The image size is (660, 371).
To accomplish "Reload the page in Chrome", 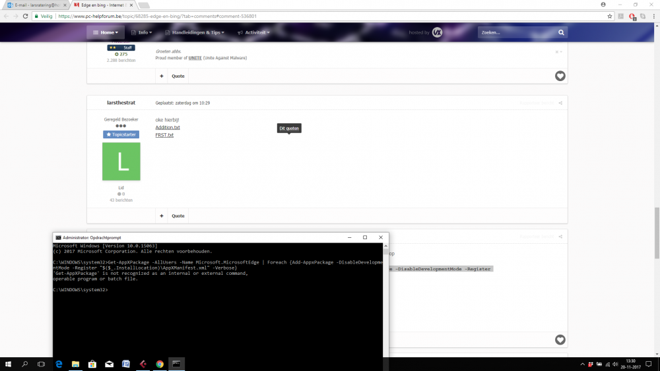I will [x=25, y=16].
